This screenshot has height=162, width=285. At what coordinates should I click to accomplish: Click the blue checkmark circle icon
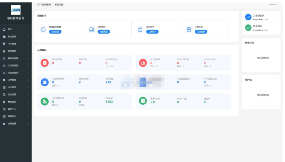click(x=248, y=17)
